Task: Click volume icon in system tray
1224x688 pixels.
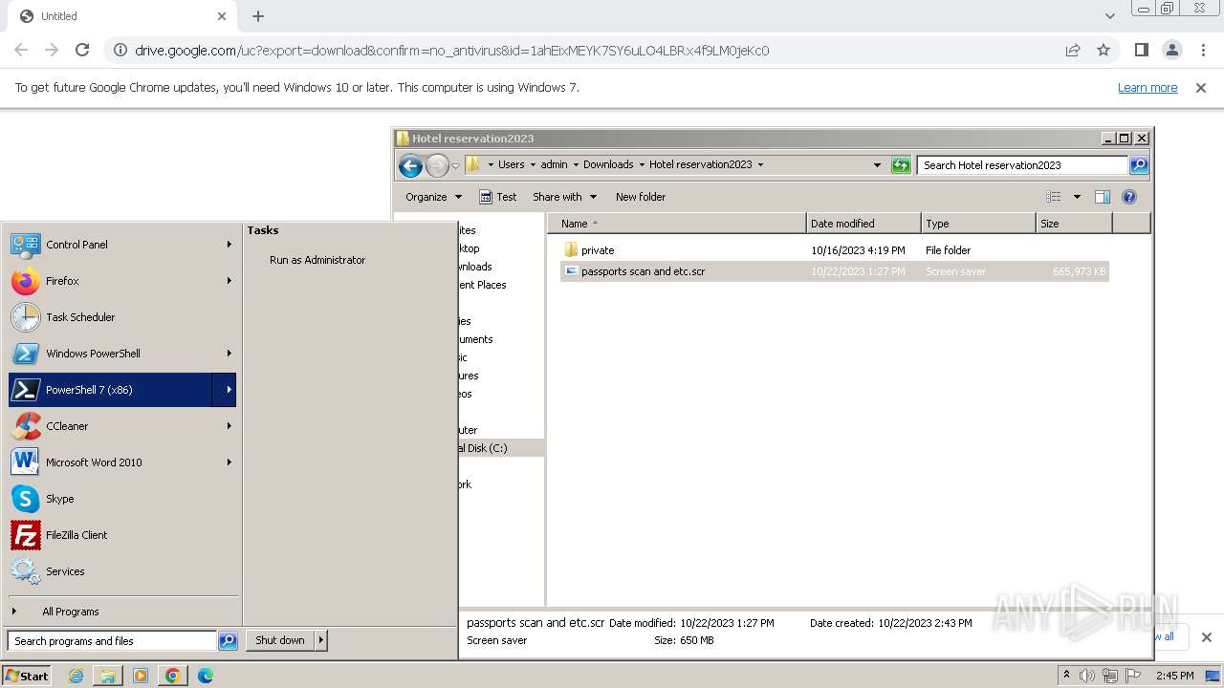Action: click(1087, 676)
